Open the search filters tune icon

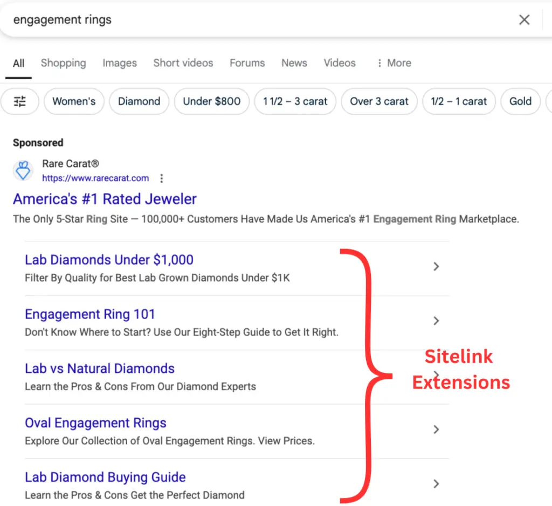coord(20,101)
